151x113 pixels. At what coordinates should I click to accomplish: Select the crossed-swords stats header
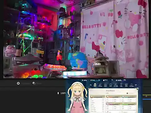point(98,97)
